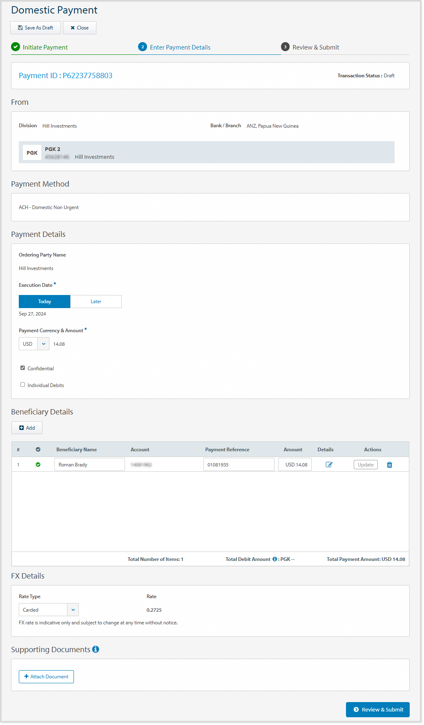
Task: Click the Payment Reference field 01081935
Action: coord(239,464)
